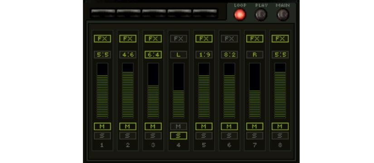Toggle the red LOOP button
The image size is (374, 163).
240,15
